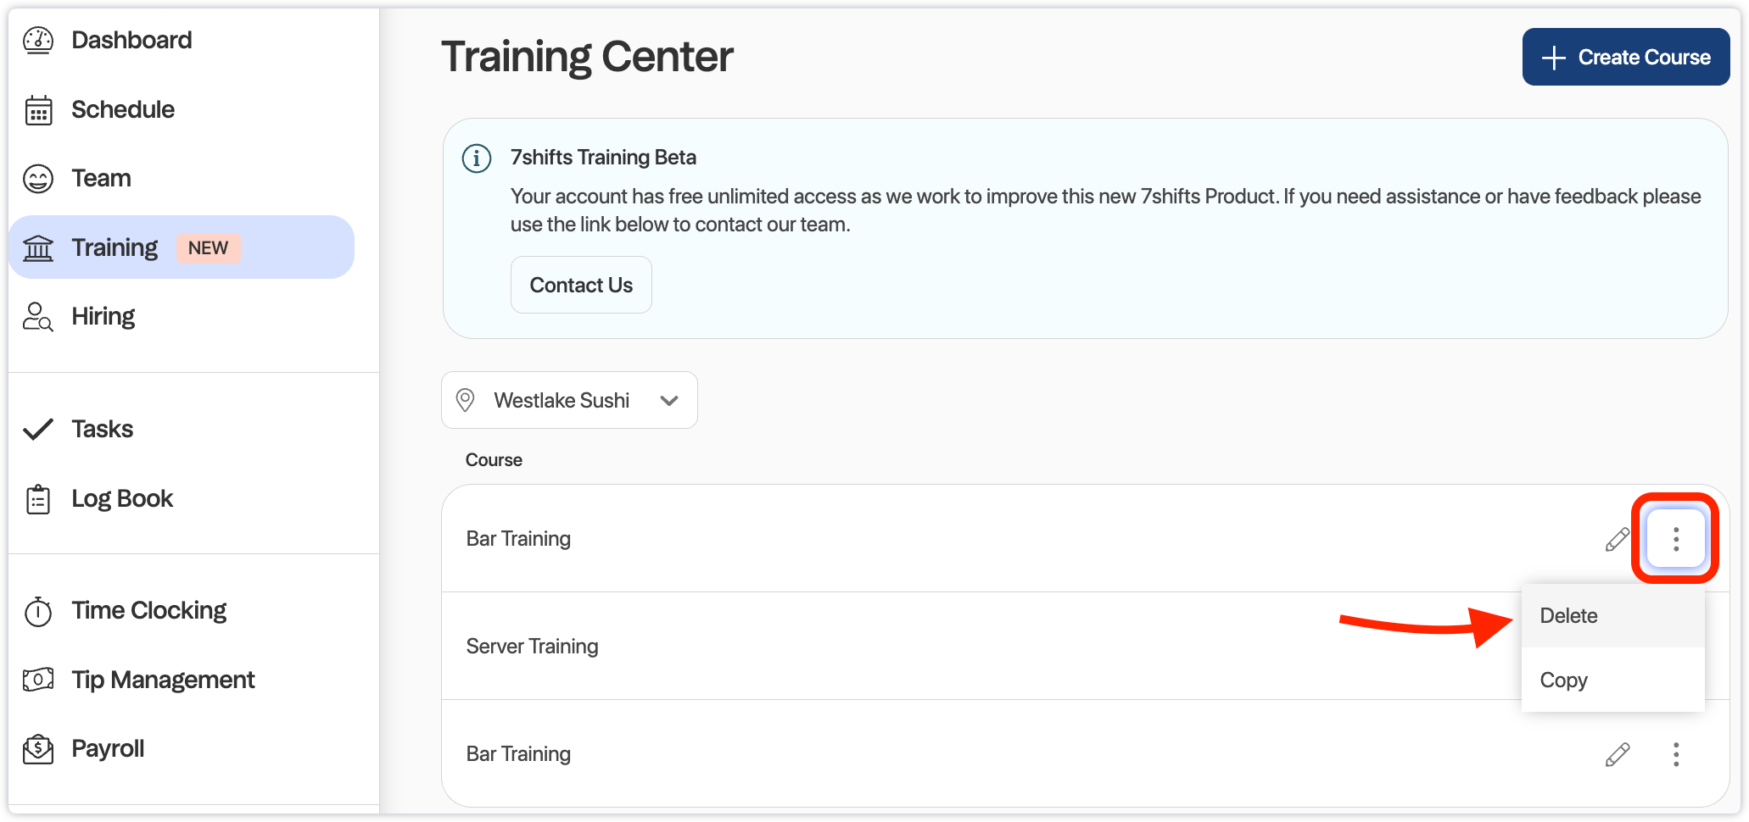Click the pencil icon on last Bar Training
The height and width of the screenshot is (822, 1749).
1618,754
